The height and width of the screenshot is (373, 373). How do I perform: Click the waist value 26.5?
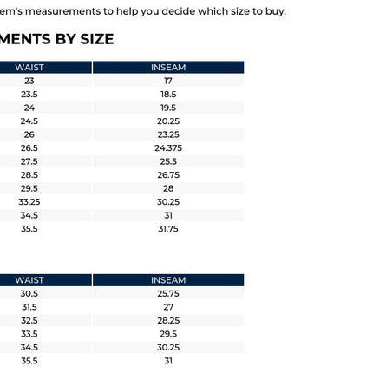point(29,148)
